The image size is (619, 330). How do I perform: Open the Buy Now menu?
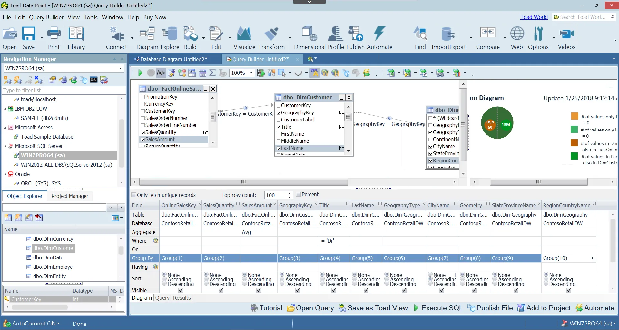pyautogui.click(x=155, y=17)
